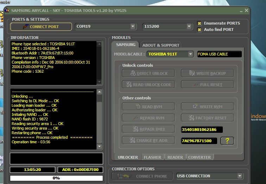Click the empty black status field

pyautogui.click(x=56, y=159)
